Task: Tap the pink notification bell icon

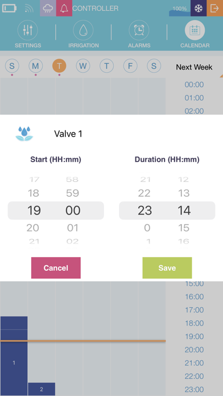Action: pos(64,8)
